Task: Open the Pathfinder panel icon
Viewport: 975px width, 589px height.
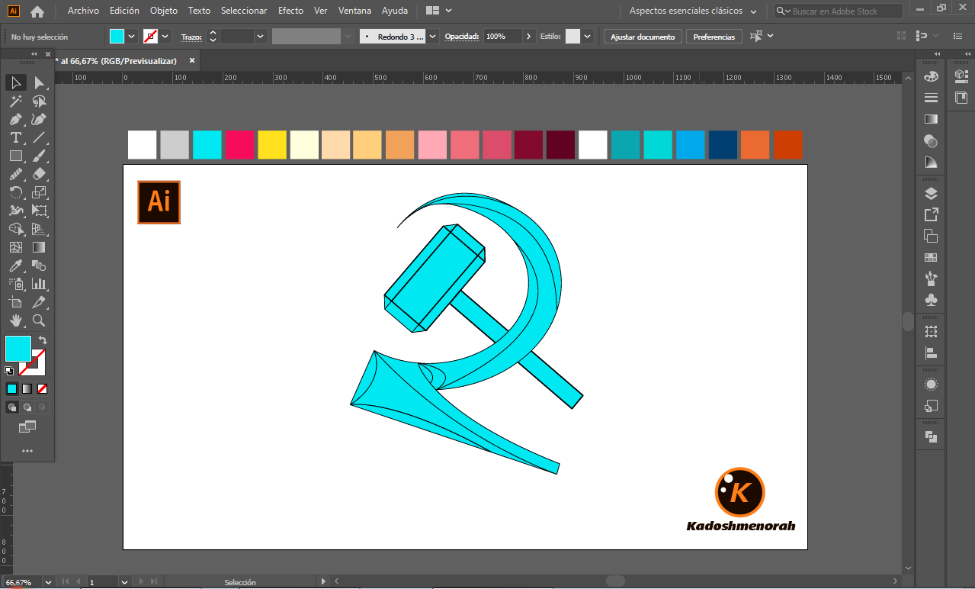Action: [x=931, y=436]
